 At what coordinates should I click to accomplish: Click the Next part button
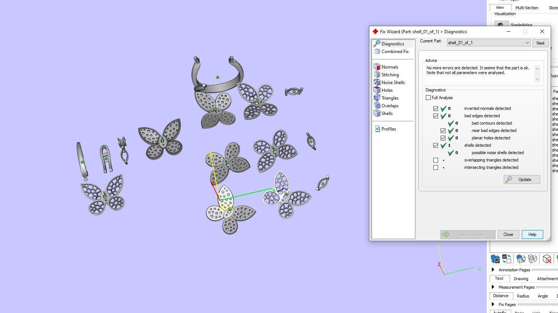(540, 43)
